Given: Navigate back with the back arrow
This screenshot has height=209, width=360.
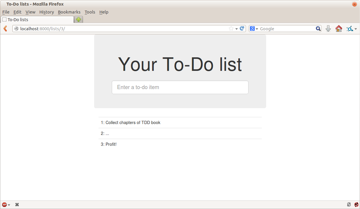Looking at the screenshot, I should click(x=5, y=29).
